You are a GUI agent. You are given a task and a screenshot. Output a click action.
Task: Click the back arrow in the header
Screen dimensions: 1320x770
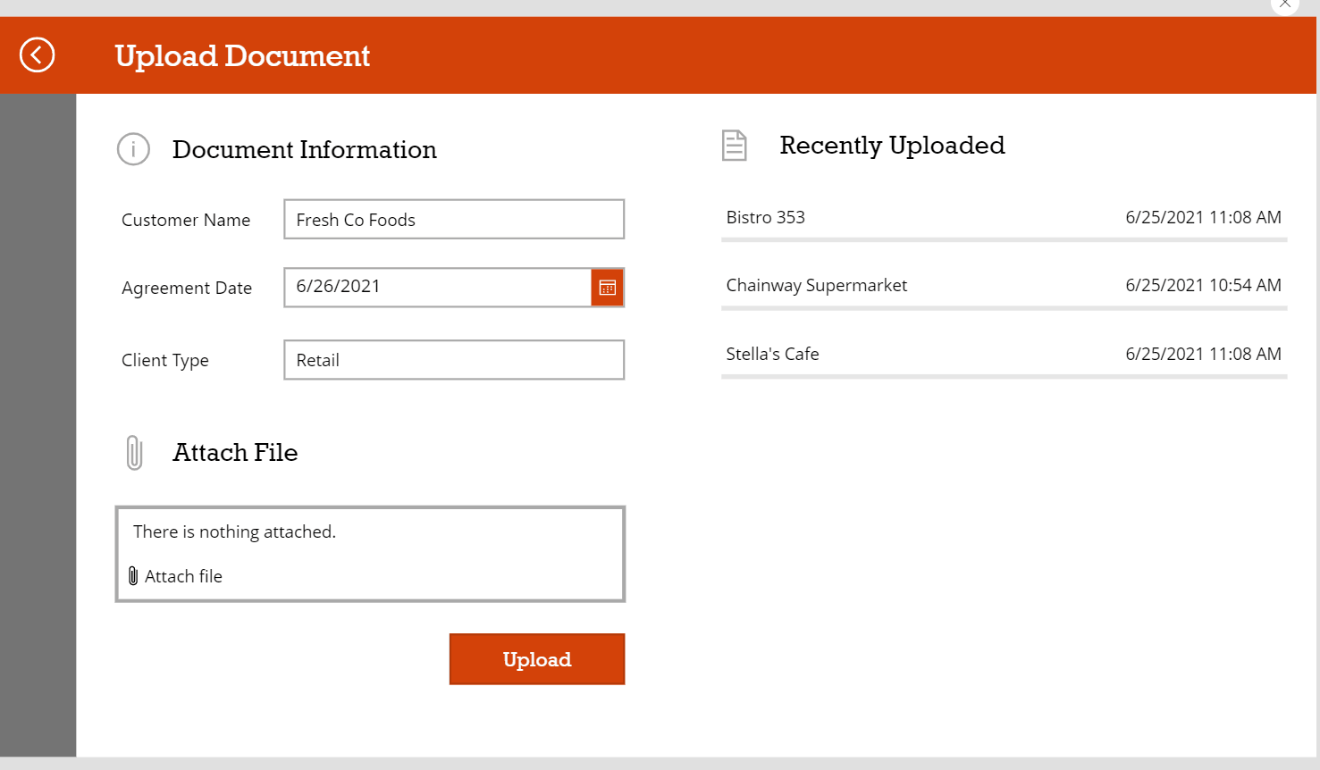(37, 54)
